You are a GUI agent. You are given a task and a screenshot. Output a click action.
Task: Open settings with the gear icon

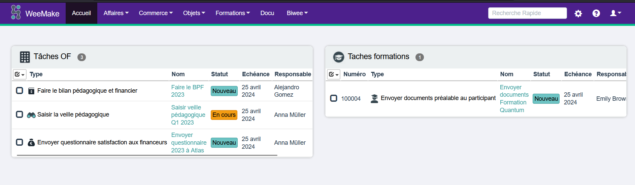coord(578,13)
